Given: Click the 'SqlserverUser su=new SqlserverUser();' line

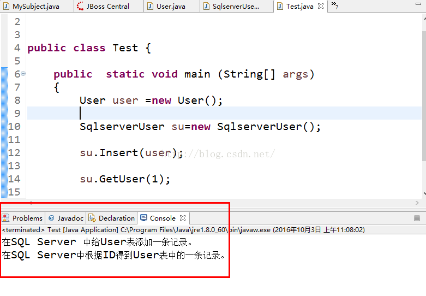Looking at the screenshot, I should click(x=200, y=127).
